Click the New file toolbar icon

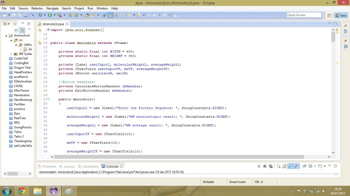[4, 15]
